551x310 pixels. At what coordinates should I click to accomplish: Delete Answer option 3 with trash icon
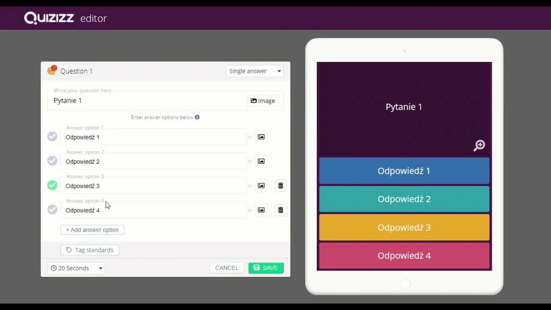pos(281,186)
